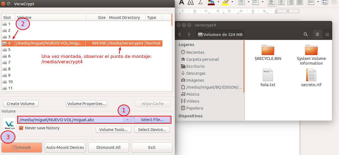Sort volume list by Slot column
Viewport: 339px width, 155px height.
[x=8, y=18]
